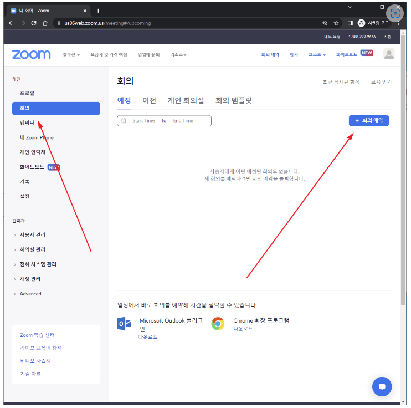Open the 리소스 dropdown menu
Screen dimensions: 411x408
(178, 54)
